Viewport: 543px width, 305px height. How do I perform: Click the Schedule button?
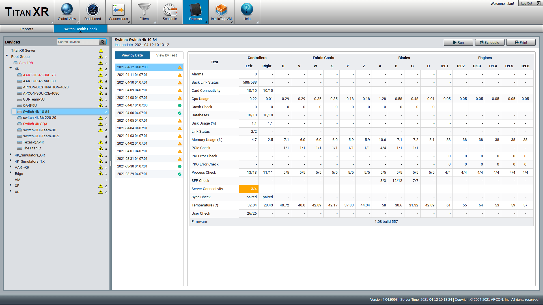(x=489, y=42)
